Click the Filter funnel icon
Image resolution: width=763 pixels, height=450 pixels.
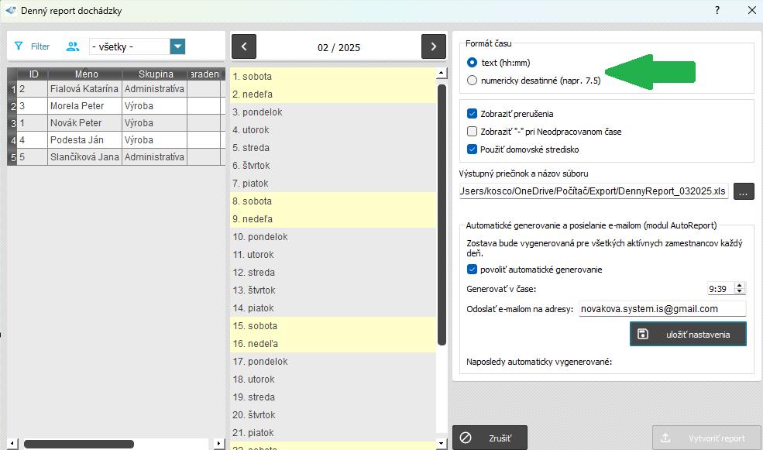19,46
